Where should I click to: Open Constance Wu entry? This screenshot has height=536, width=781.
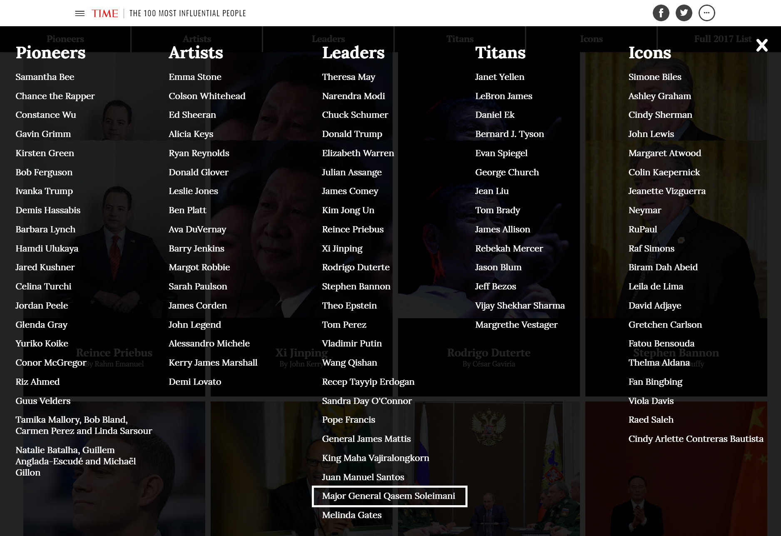[x=46, y=115]
